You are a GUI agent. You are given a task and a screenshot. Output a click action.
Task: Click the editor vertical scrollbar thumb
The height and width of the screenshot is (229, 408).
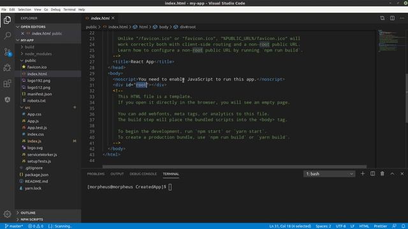[x=407, y=98]
